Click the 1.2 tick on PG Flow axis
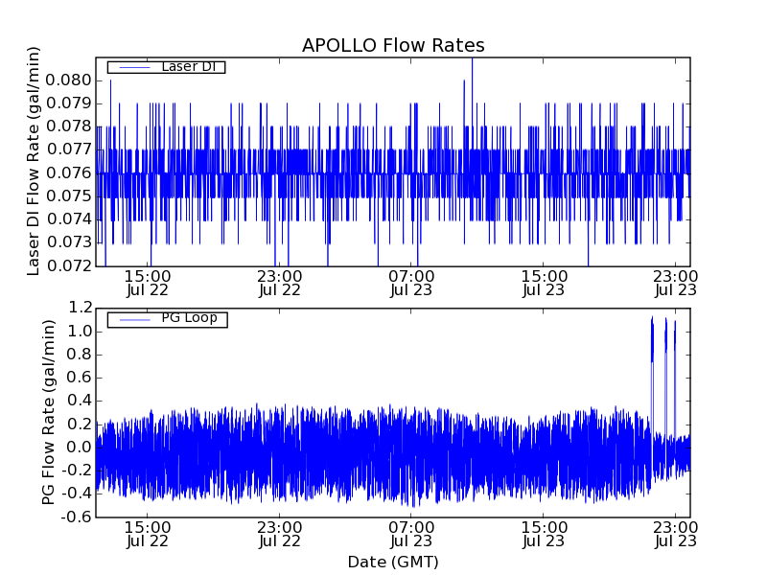767x575 pixels. pyautogui.click(x=81, y=308)
